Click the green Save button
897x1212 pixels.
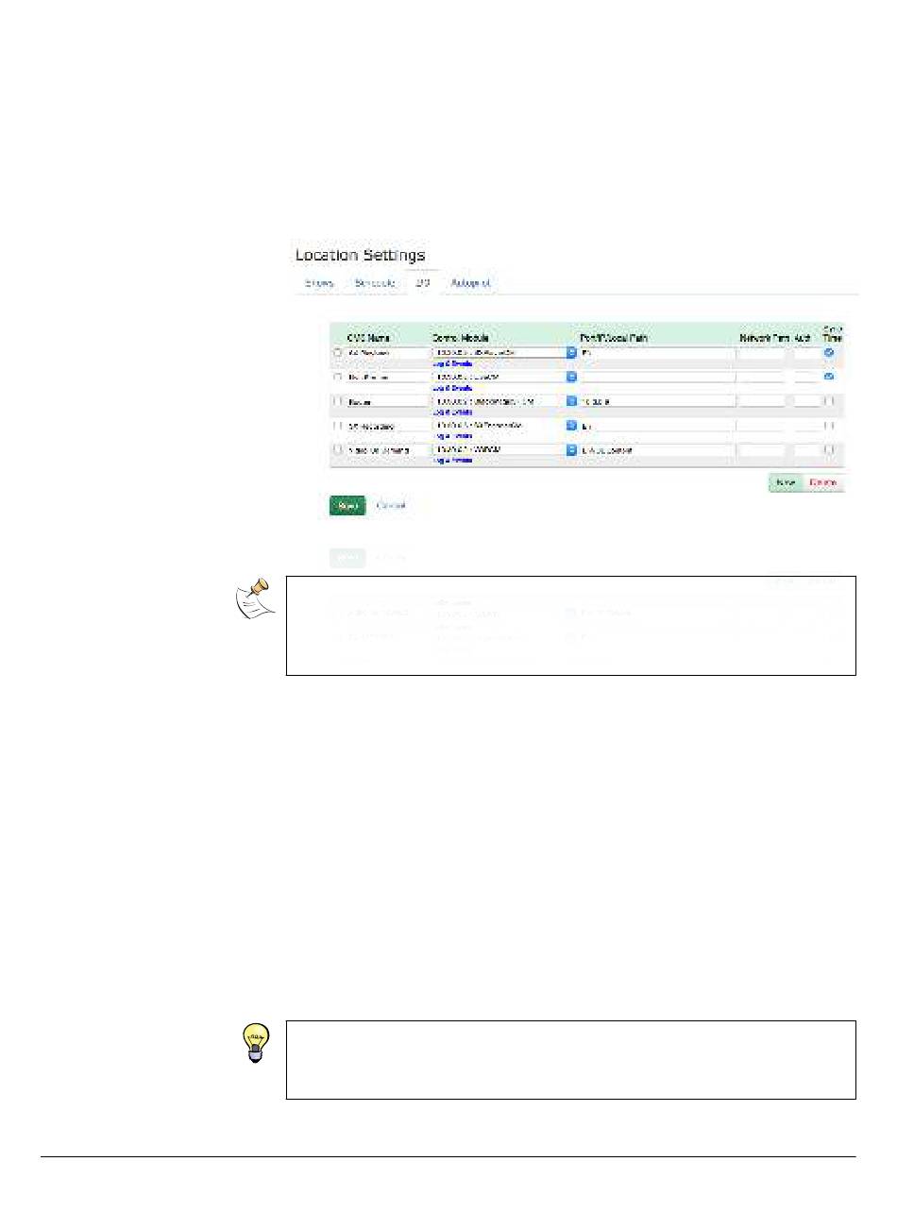(x=347, y=506)
